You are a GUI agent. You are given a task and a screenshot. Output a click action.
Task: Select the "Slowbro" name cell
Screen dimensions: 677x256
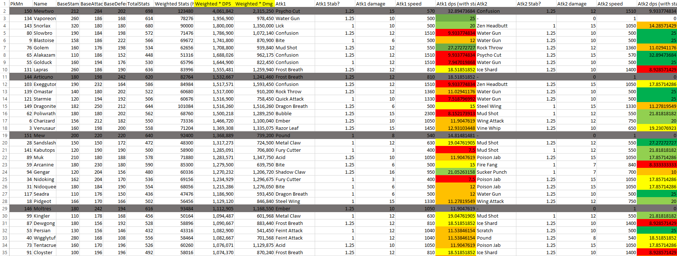point(44,33)
